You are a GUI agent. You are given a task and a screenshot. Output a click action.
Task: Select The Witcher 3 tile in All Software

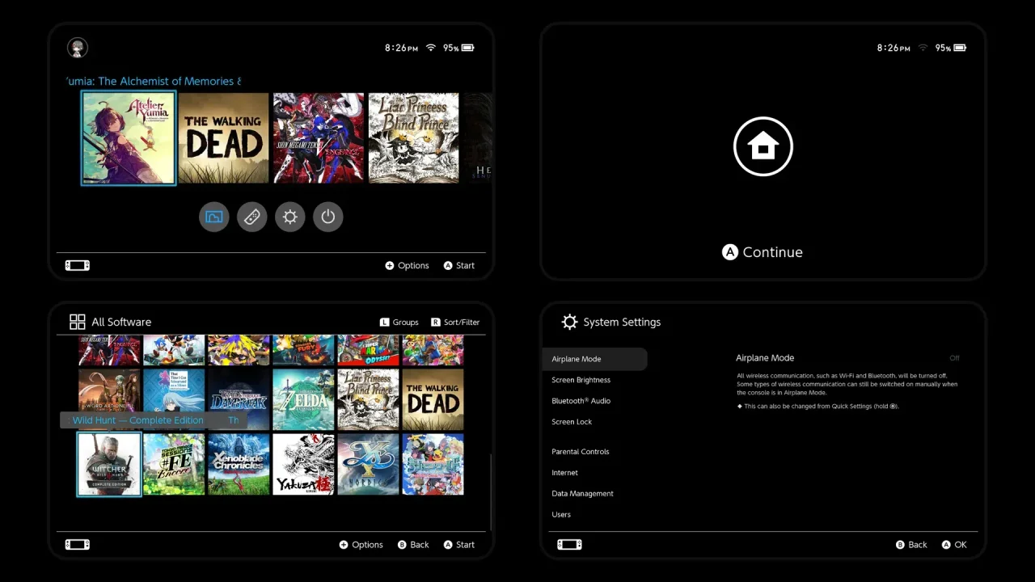click(x=109, y=464)
